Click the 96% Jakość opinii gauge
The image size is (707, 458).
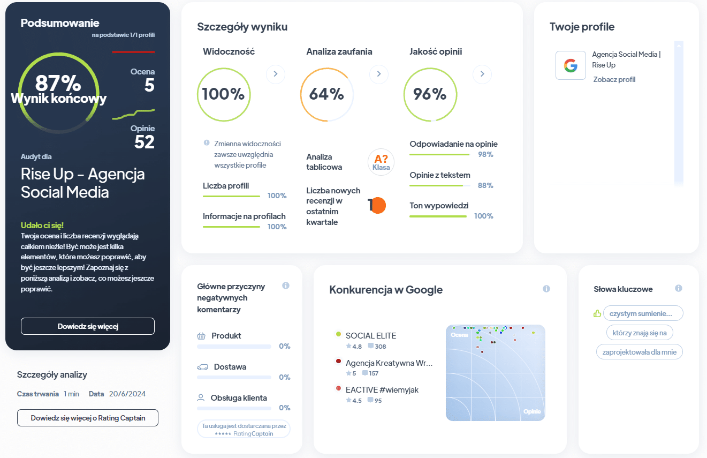pyautogui.click(x=430, y=94)
